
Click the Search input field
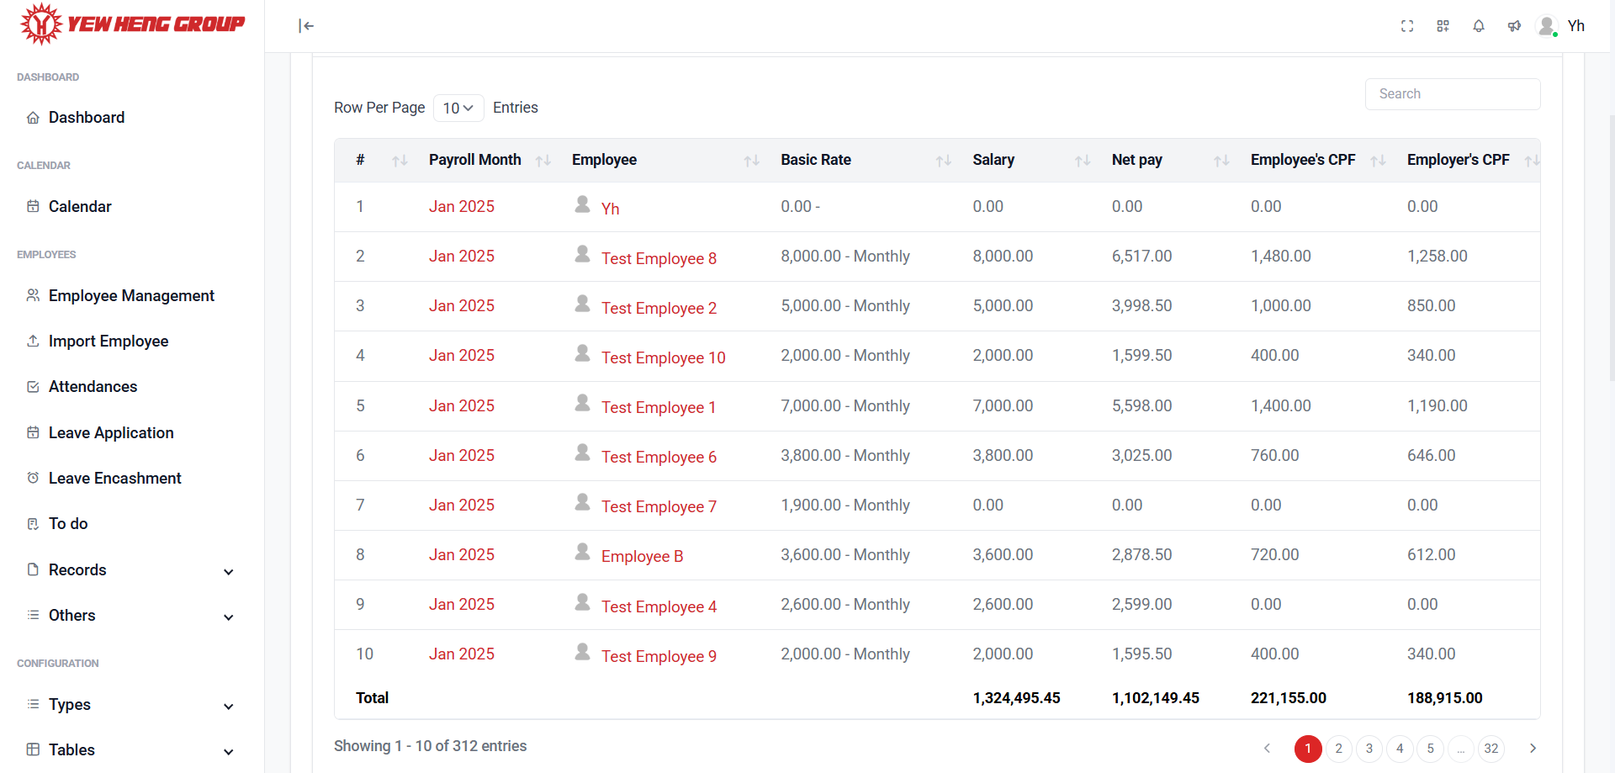[1452, 94]
